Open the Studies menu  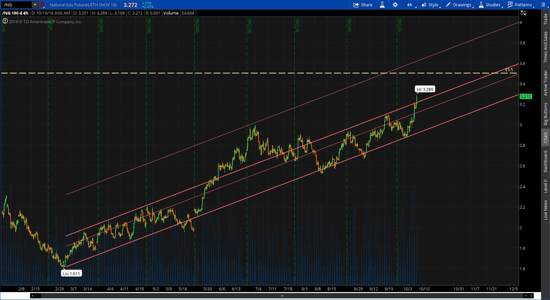click(x=491, y=5)
